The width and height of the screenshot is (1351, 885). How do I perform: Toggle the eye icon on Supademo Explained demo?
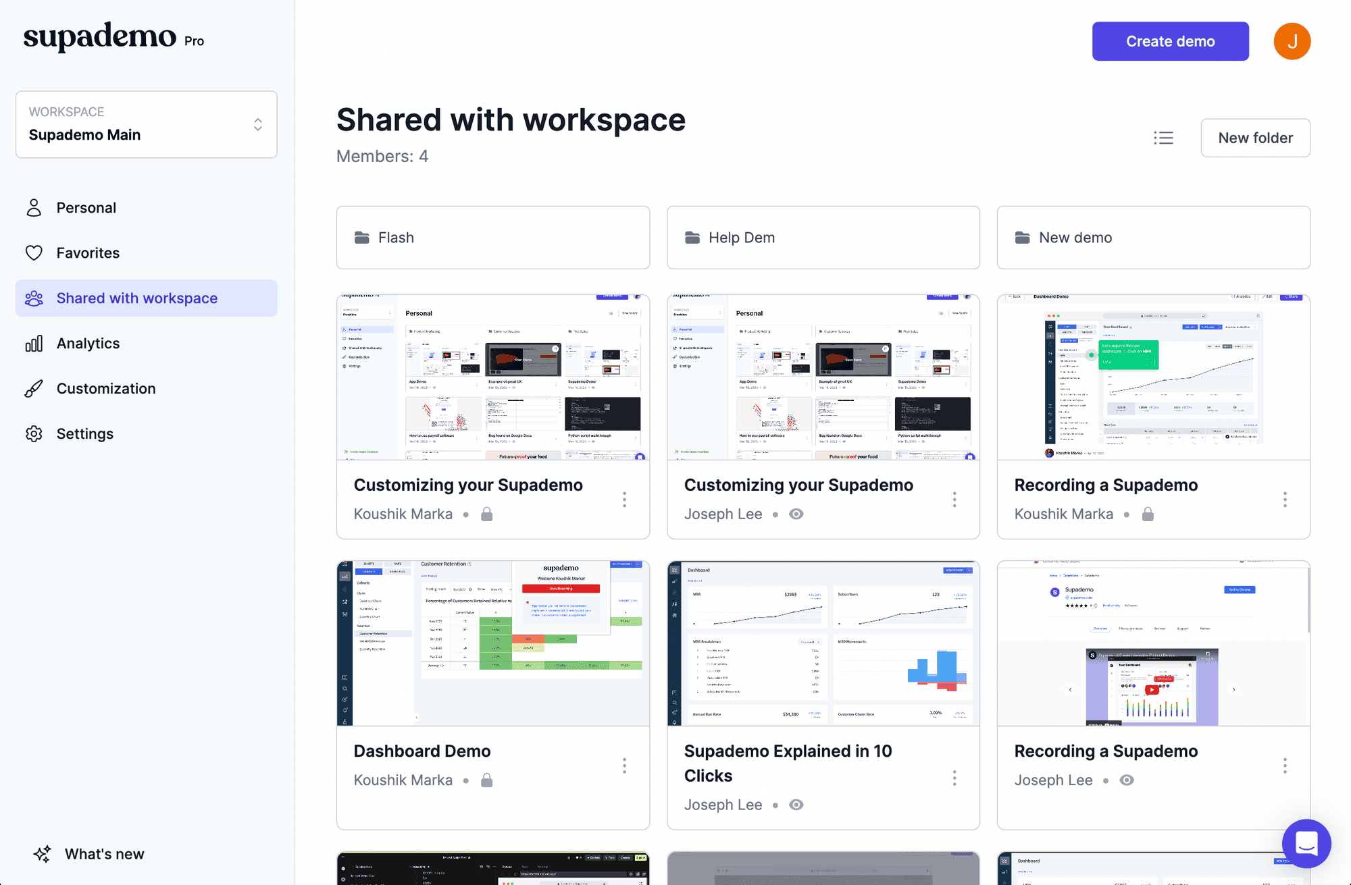(796, 805)
